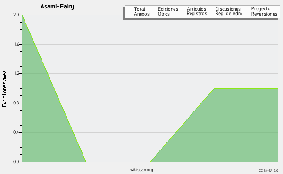Viewport: 283px width, 174px height.
Task: Click the 0.0 y-axis tick label
Action: pos(16,162)
